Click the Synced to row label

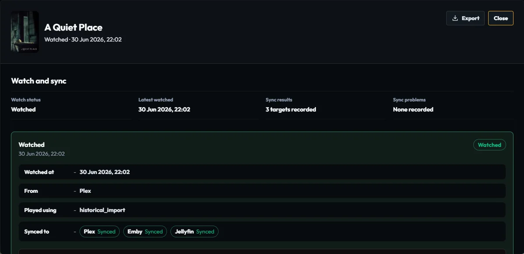pos(37,232)
